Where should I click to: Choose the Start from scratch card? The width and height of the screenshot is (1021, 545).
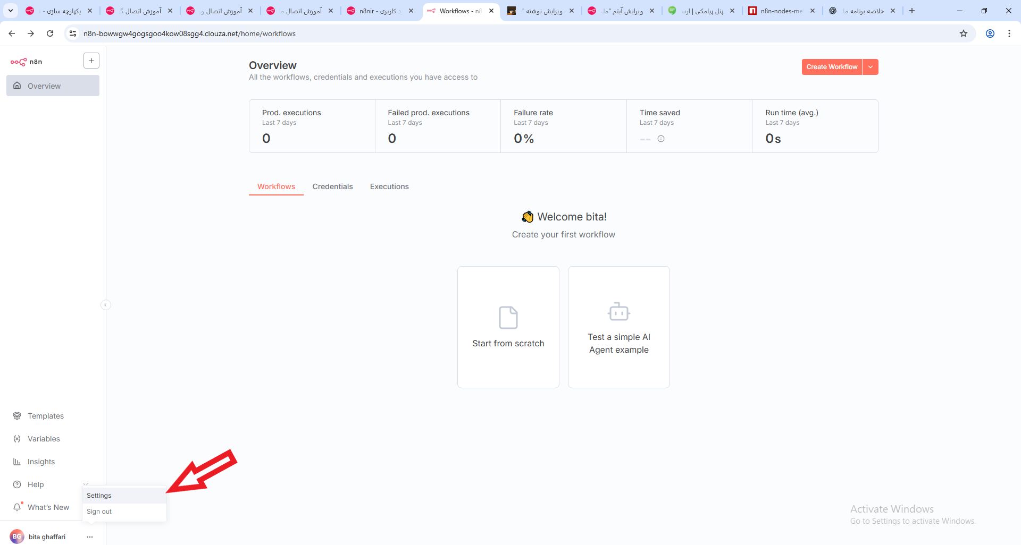pos(508,327)
